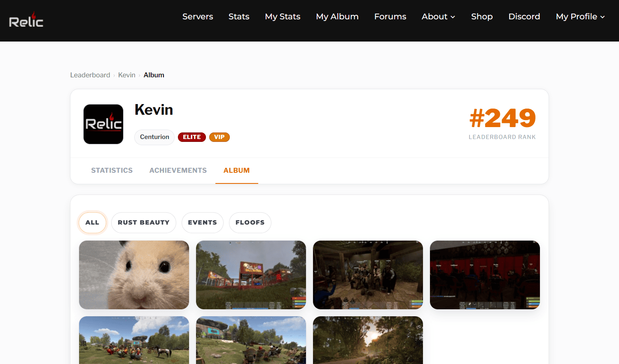Filter album by Floofs

(x=250, y=223)
